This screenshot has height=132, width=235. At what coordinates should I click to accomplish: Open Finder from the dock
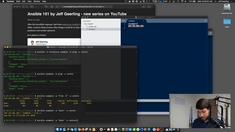point(57,129)
